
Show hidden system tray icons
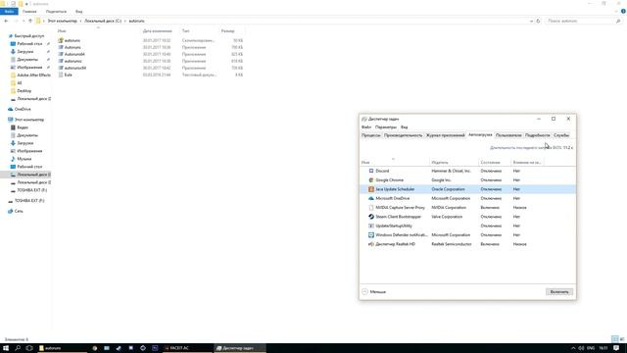click(573, 348)
